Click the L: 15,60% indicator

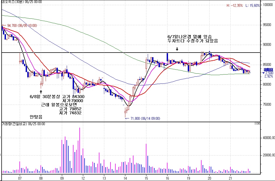(x=253, y=5)
